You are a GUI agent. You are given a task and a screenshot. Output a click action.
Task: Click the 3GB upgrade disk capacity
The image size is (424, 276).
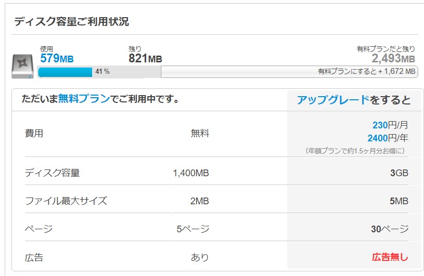point(399,173)
